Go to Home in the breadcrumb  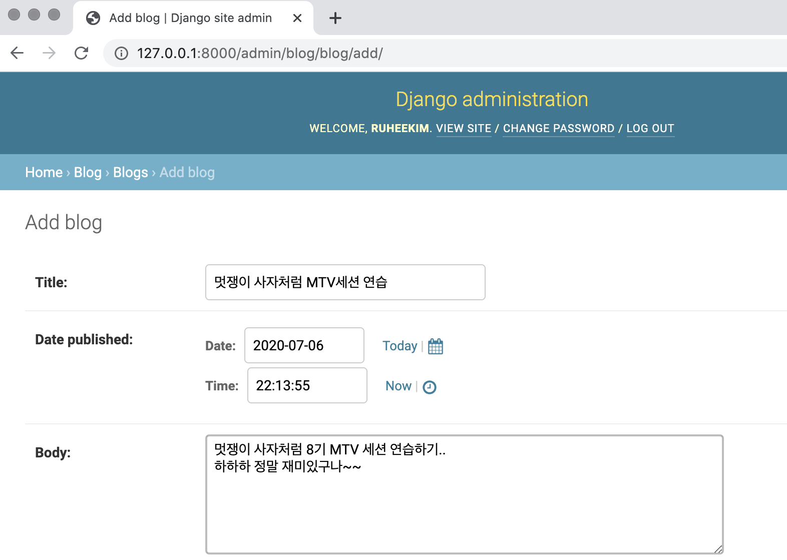44,172
